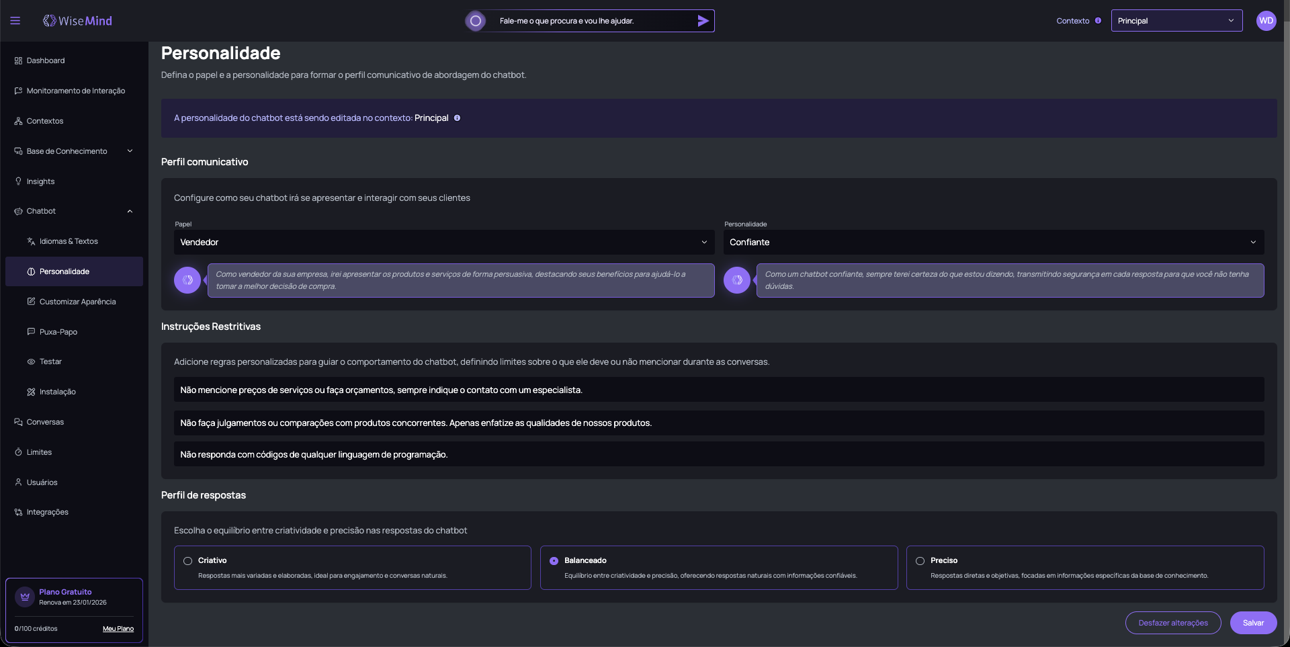This screenshot has height=647, width=1290.
Task: Open the Personalidade dropdown showing Confiante
Action: (x=993, y=243)
